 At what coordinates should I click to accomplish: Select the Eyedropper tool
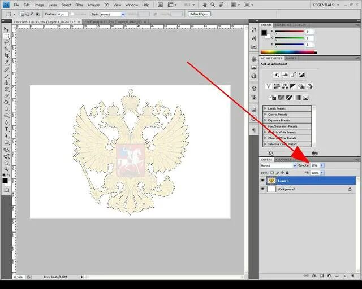[x=6, y=62]
